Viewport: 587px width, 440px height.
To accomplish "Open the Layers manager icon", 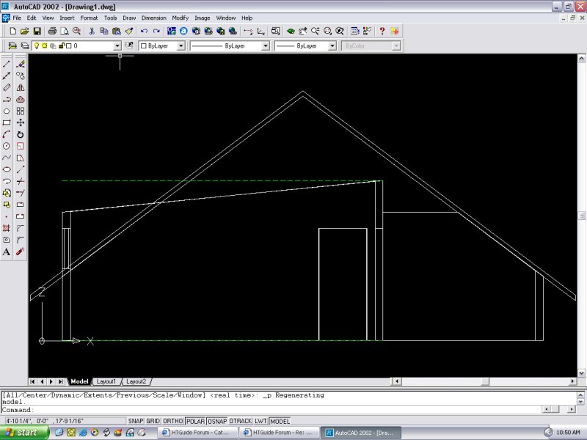I will click(x=12, y=45).
